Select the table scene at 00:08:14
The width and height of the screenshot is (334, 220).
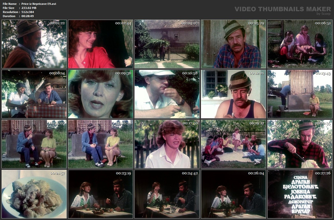click(34, 94)
